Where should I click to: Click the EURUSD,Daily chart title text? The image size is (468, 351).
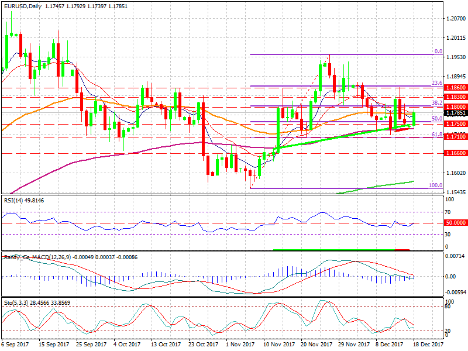pos(23,6)
